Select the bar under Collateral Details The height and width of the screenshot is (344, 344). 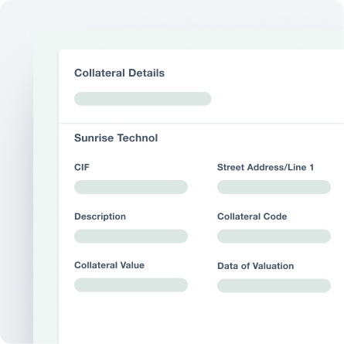[x=143, y=99]
